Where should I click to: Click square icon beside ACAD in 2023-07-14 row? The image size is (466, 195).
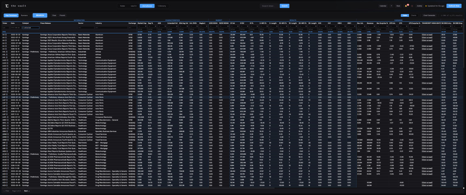8,154
